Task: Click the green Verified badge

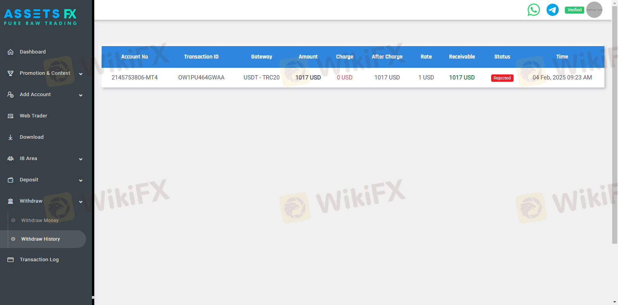Action: [x=574, y=10]
